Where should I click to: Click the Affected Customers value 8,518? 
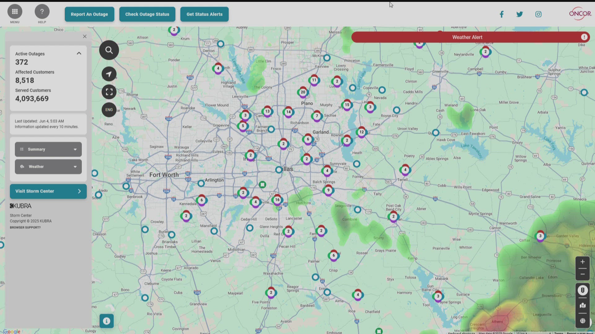(x=25, y=80)
